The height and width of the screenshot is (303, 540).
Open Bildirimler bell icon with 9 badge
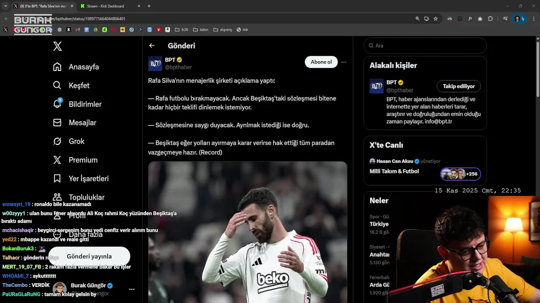(57, 104)
